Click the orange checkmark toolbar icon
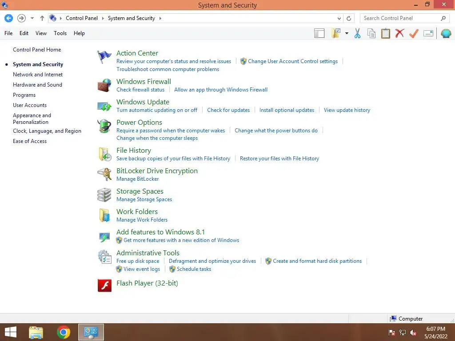455x341 pixels. point(414,33)
